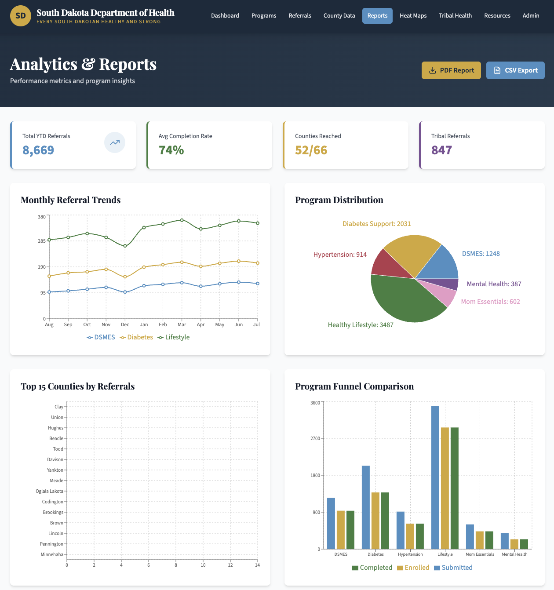Click the DSMES legend marker in trends chart
This screenshot has height=590, width=554.
click(90, 338)
